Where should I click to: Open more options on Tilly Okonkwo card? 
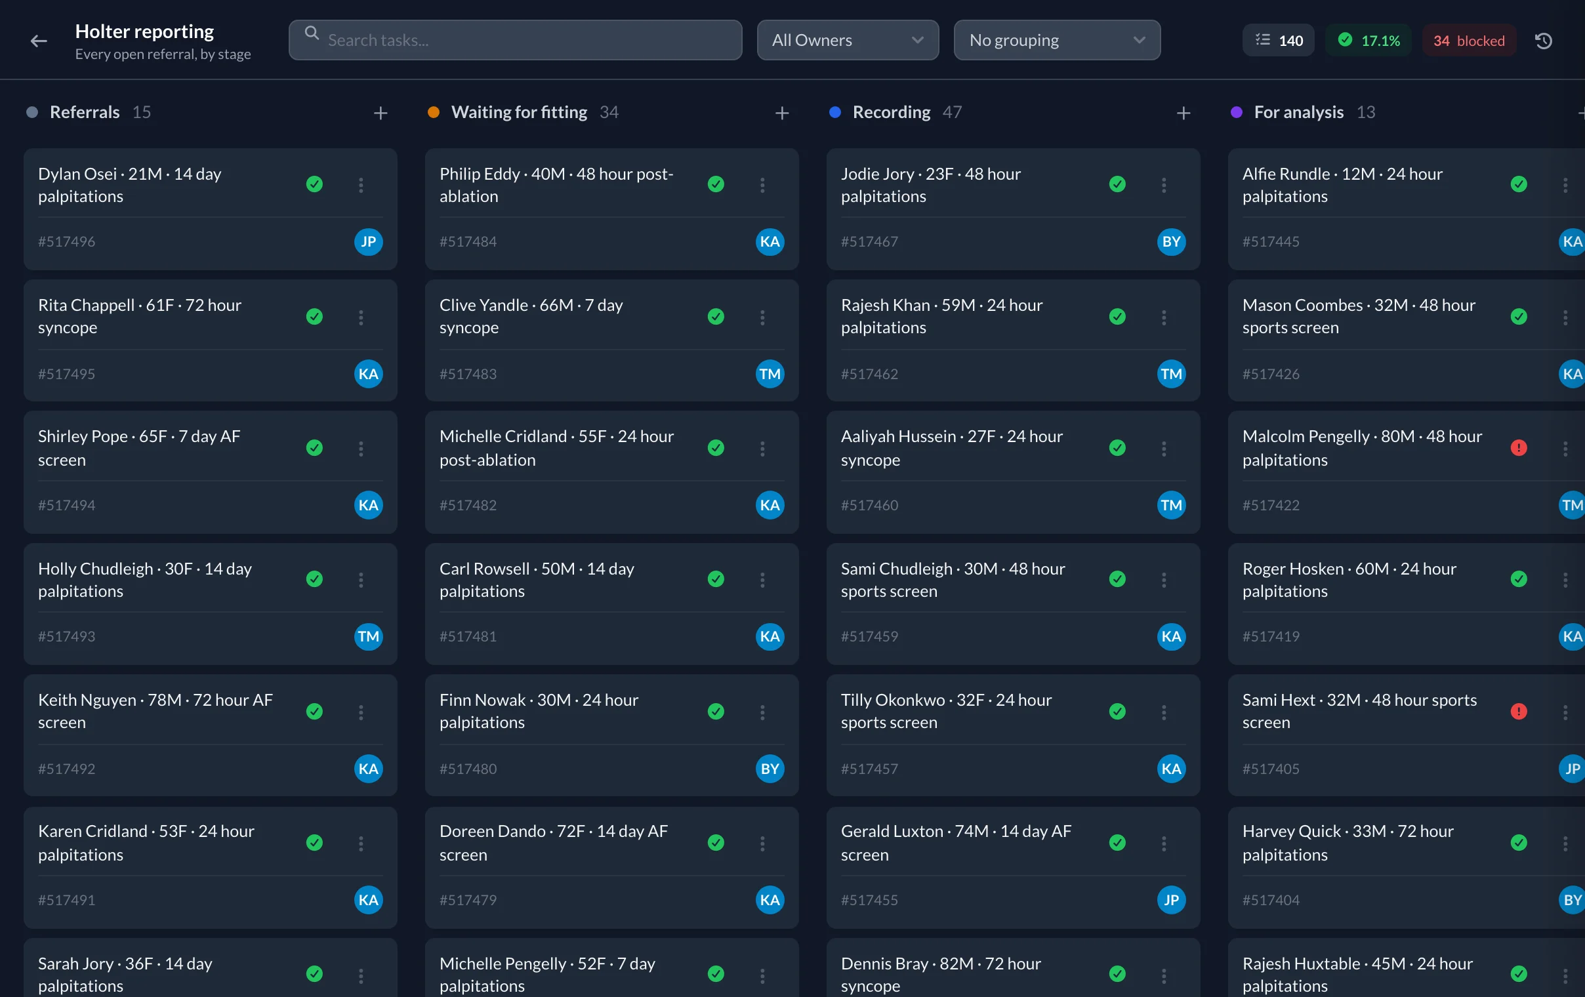[x=1164, y=712]
